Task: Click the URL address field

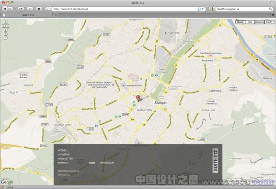Action: 125,9
